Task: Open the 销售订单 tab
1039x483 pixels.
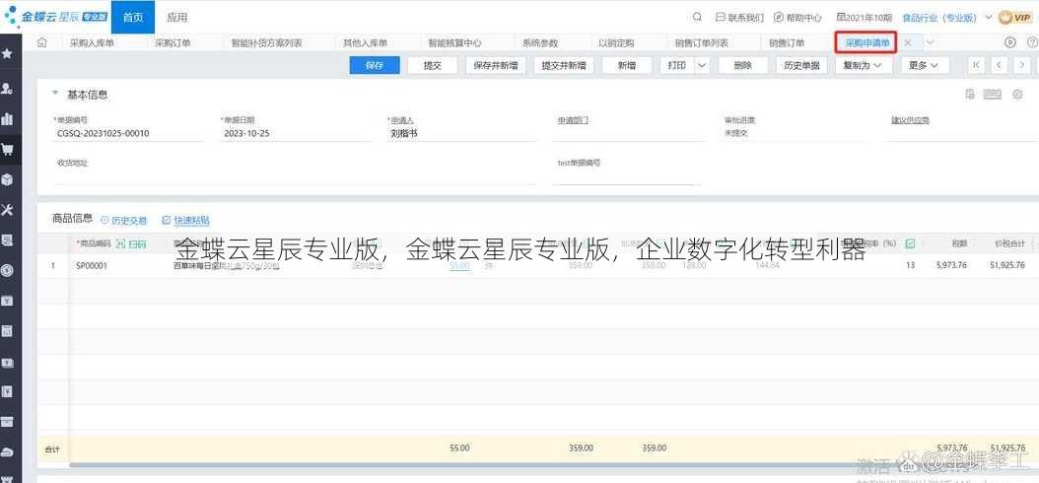Action: (x=787, y=43)
